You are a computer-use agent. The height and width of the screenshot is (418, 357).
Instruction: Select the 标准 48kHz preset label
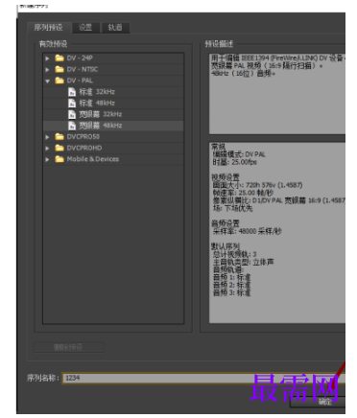pyautogui.click(x=97, y=104)
